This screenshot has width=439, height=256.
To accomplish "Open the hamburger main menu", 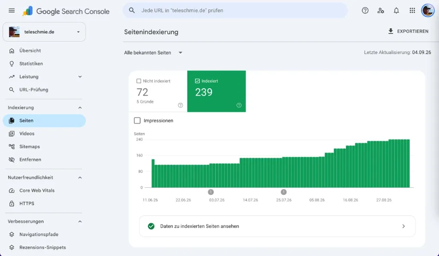I will 12,11.
